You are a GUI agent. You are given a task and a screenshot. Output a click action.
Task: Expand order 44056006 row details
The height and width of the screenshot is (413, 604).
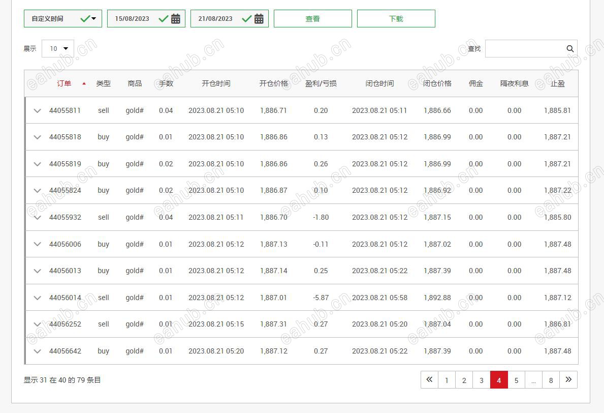pos(38,244)
